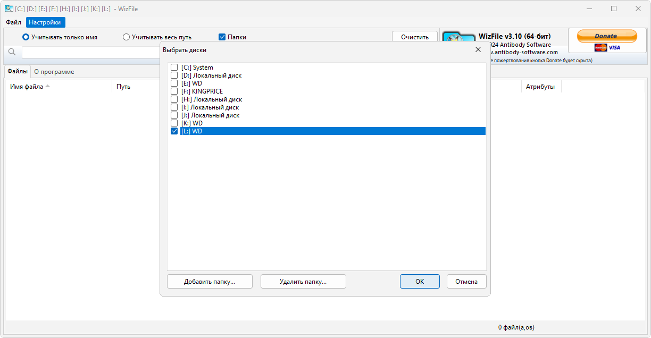The width and height of the screenshot is (651, 338).
Task: Tick the [D:] Локальный диск checkbox
Action: point(174,75)
